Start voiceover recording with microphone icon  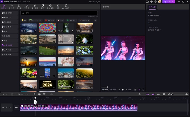(x=140, y=94)
